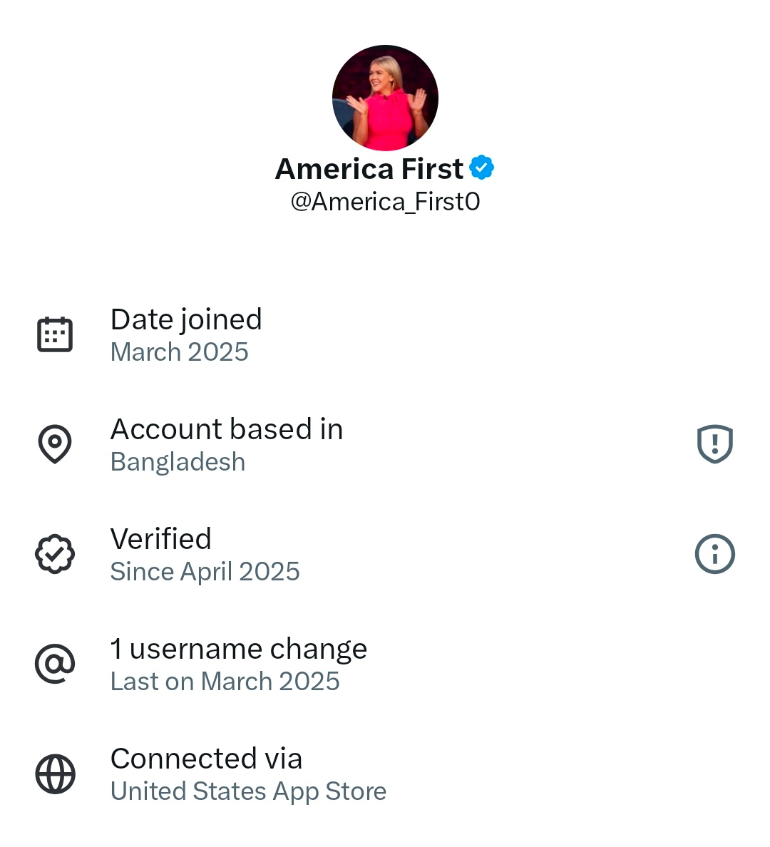Tap the shield warning icon
The image size is (770, 847).
tap(714, 444)
